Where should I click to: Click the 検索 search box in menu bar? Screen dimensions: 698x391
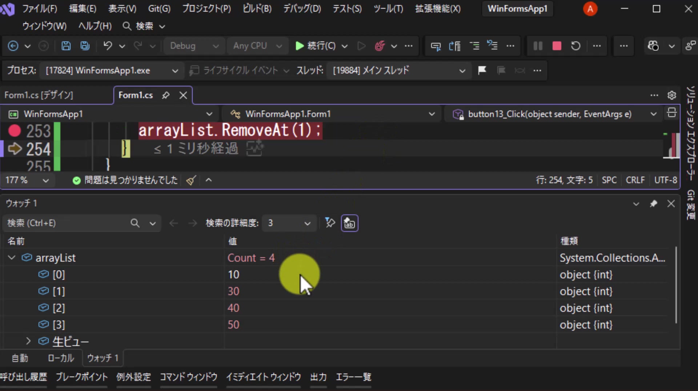click(144, 26)
